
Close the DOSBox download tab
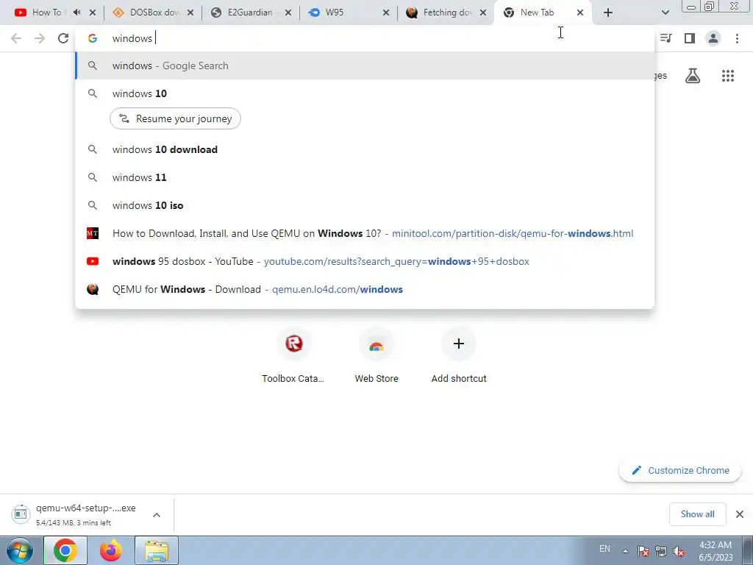[190, 13]
